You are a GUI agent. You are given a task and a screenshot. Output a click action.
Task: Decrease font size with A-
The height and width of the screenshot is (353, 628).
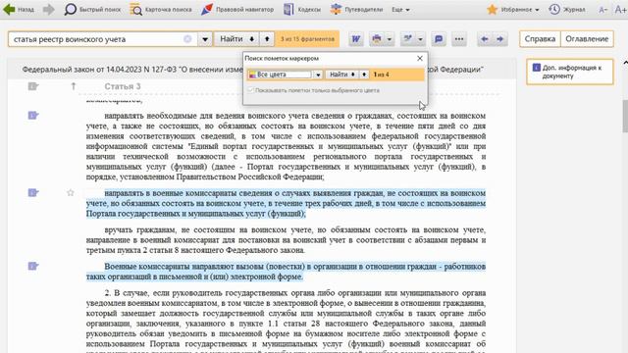603,10
